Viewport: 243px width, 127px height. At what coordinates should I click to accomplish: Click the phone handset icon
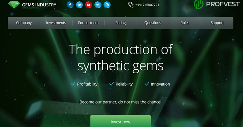[131, 5]
